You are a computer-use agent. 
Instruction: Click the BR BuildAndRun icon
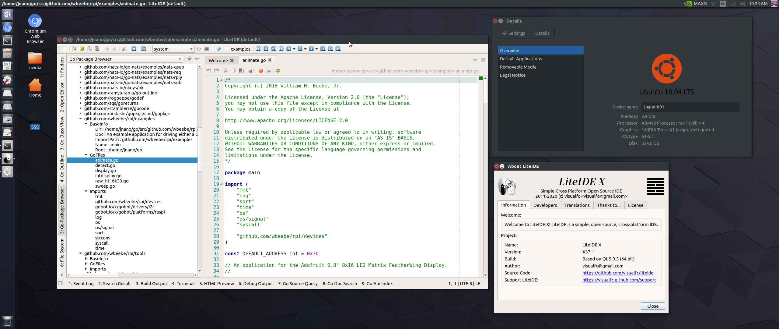click(x=258, y=49)
